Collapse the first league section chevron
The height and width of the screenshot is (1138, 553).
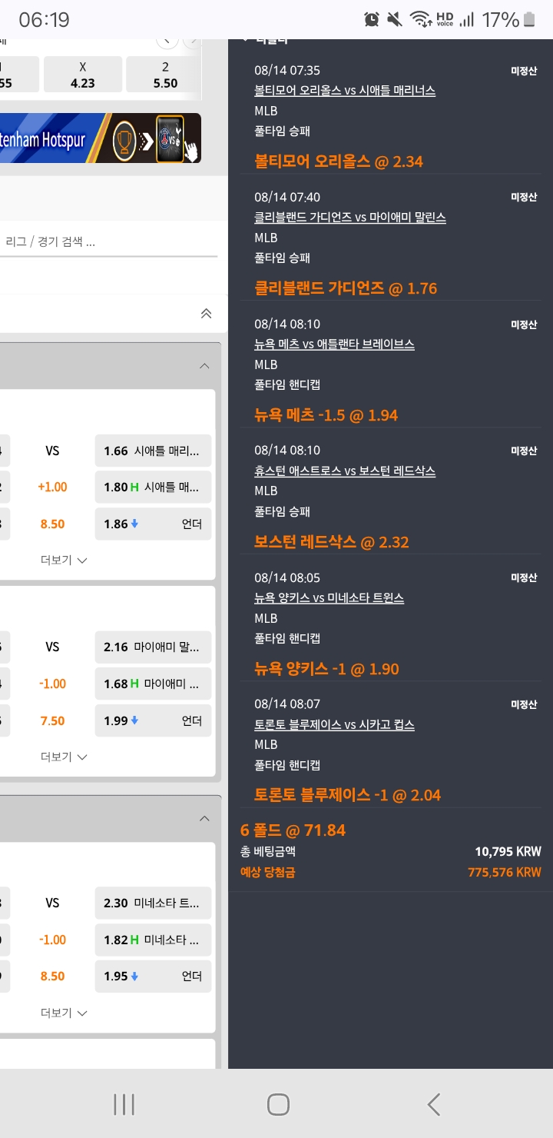204,366
